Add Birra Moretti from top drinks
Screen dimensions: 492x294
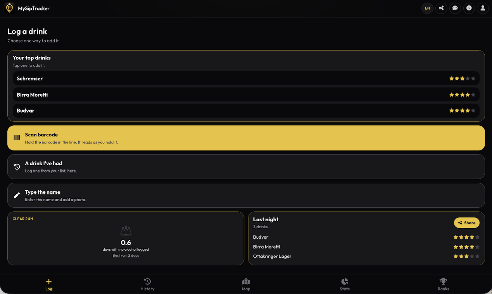click(246, 95)
